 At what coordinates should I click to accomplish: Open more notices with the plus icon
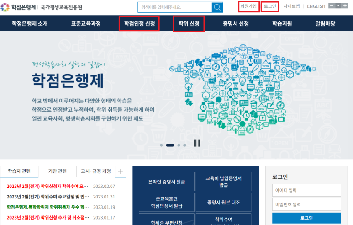(121, 171)
